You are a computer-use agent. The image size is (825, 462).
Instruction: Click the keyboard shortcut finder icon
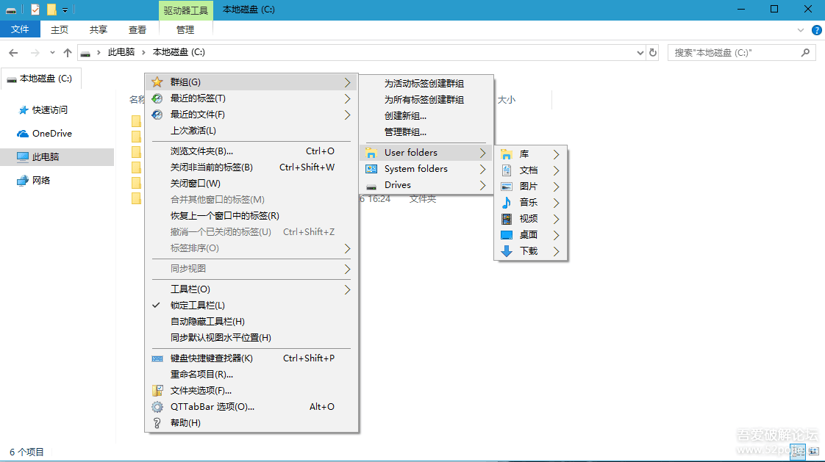pyautogui.click(x=157, y=358)
